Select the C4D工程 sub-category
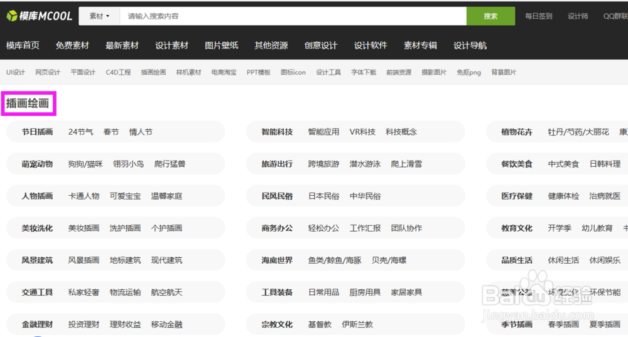Viewport: 628px width, 337px height. 118,72
